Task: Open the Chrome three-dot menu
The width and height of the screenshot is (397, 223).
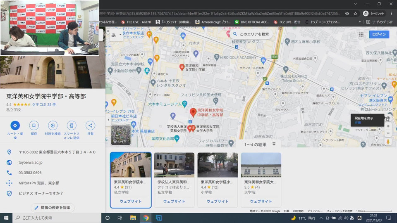Action: click(x=392, y=13)
